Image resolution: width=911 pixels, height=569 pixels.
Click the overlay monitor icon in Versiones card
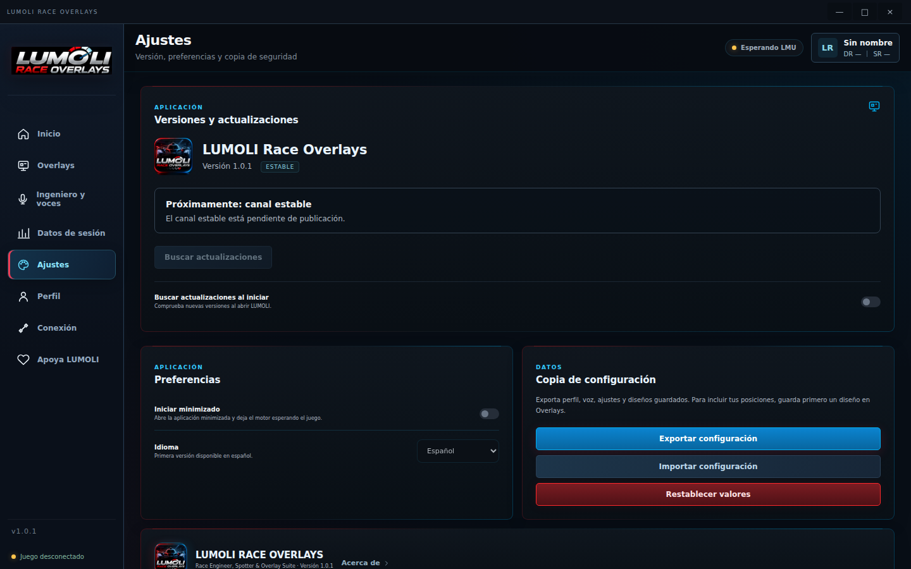(874, 106)
